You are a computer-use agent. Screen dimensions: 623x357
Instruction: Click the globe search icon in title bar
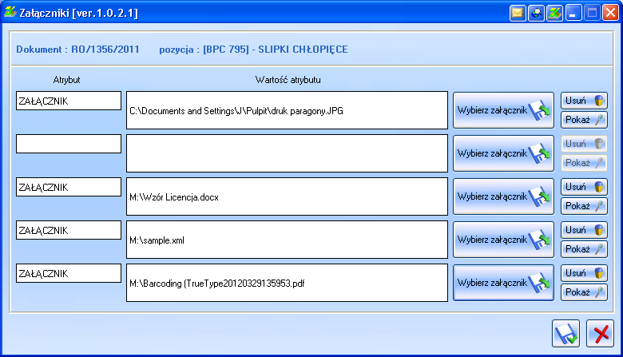(536, 13)
